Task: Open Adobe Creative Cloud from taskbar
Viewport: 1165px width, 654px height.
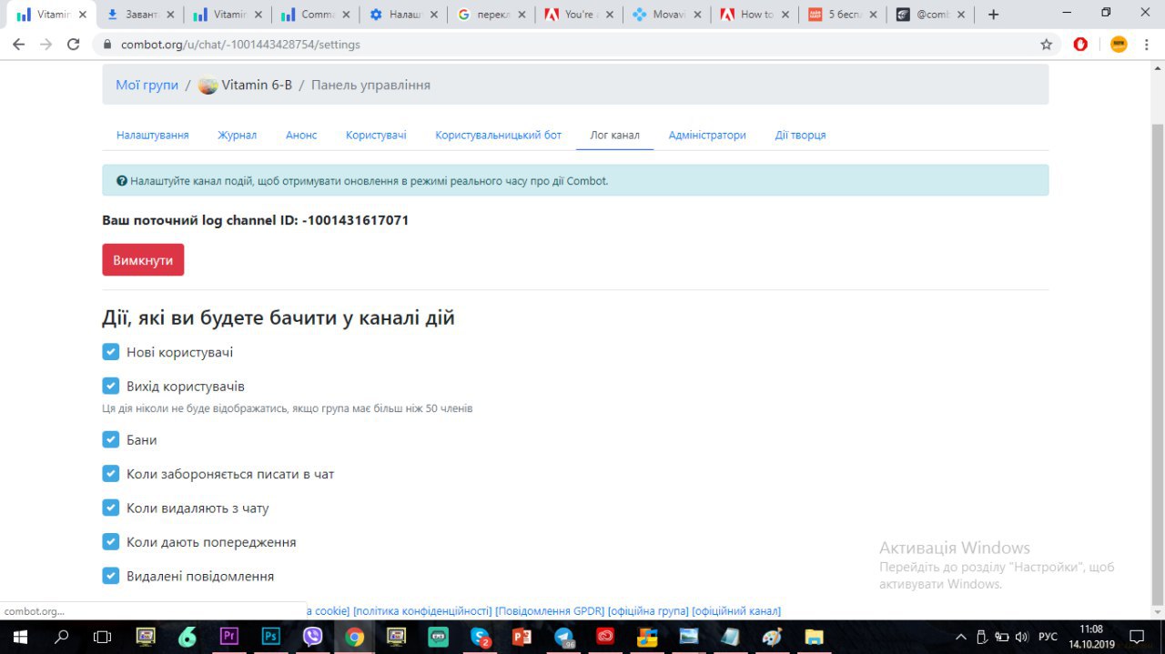Action: [x=605, y=637]
